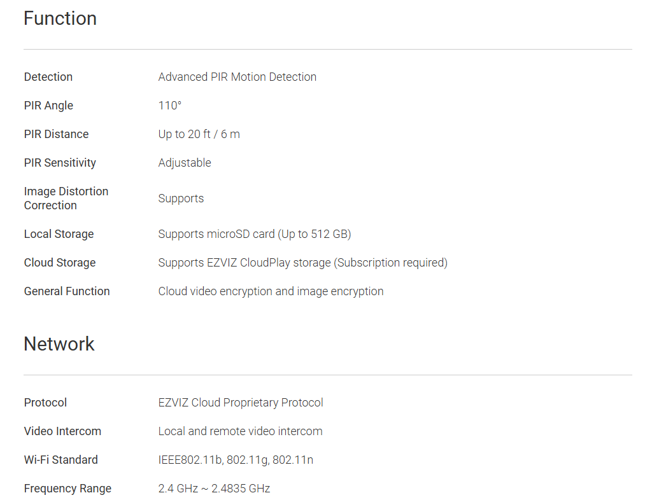Click the PIR Angle label
Screen dimensions: 645x500
[x=48, y=106]
